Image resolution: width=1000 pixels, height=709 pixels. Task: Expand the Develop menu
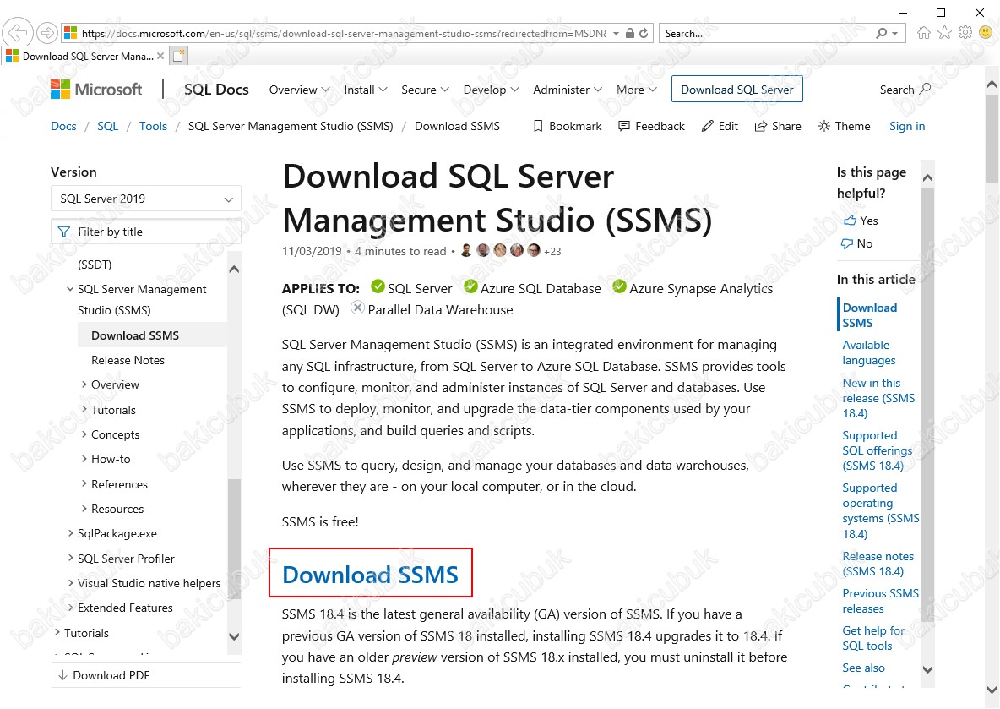(491, 90)
